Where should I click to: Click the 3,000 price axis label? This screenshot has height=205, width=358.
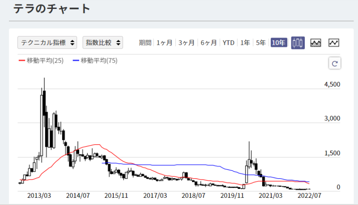pos(332,118)
